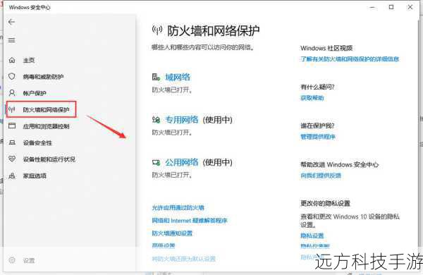Open 隐私设置 link
Image resolution: width=423 pixels, height=275 pixels.
pos(312,236)
